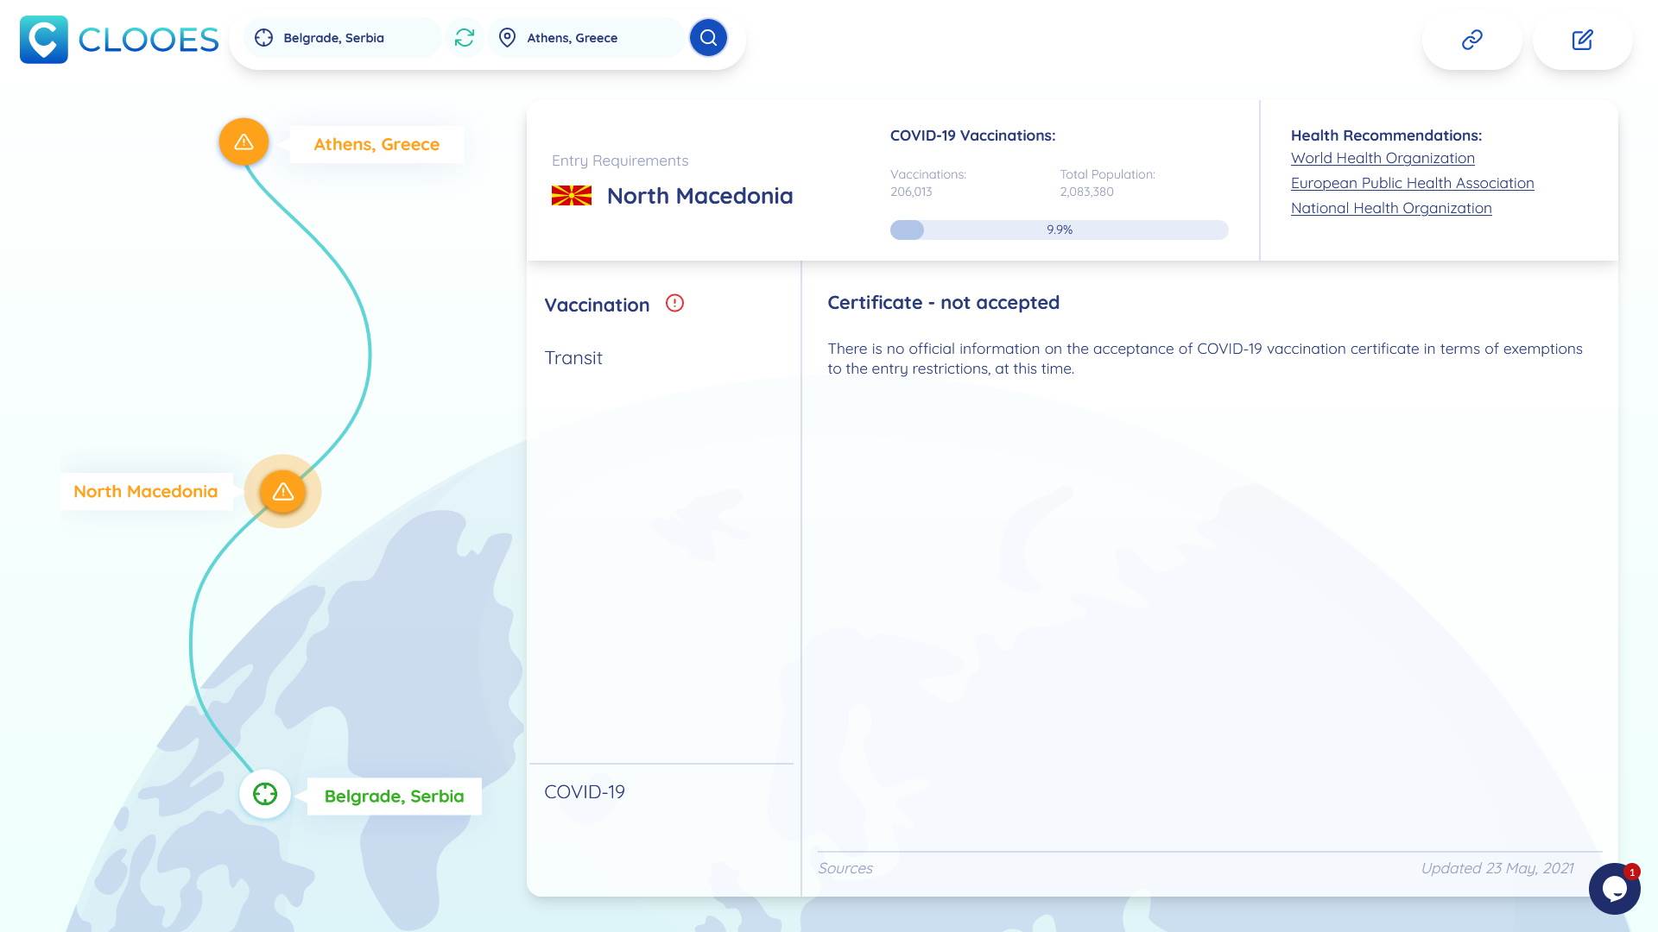The height and width of the screenshot is (932, 1658).
Task: Select North Macedonia warning marker on route
Action: pyautogui.click(x=283, y=492)
